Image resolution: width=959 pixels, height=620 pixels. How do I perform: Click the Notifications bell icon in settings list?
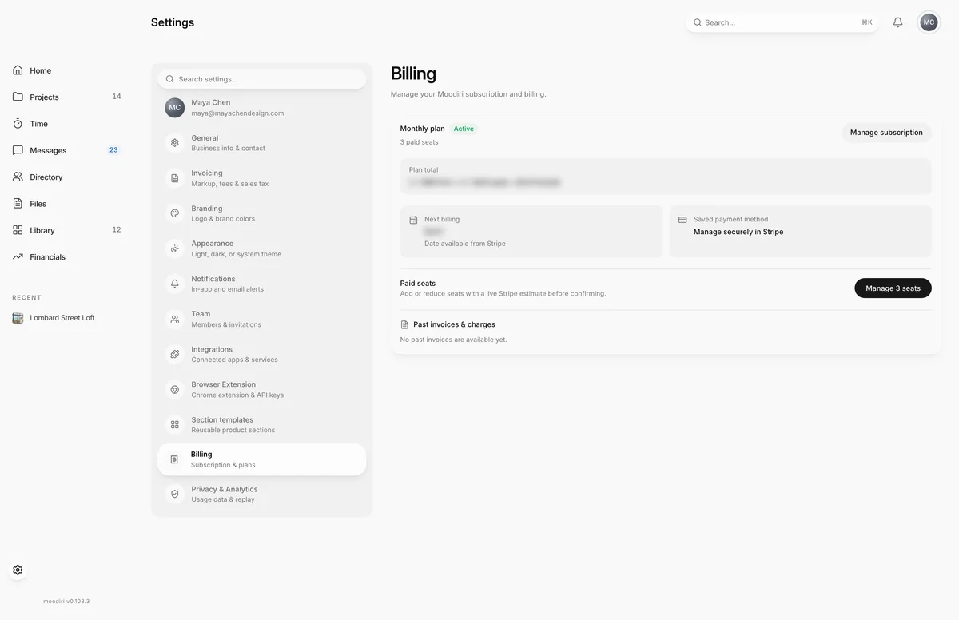click(x=175, y=284)
